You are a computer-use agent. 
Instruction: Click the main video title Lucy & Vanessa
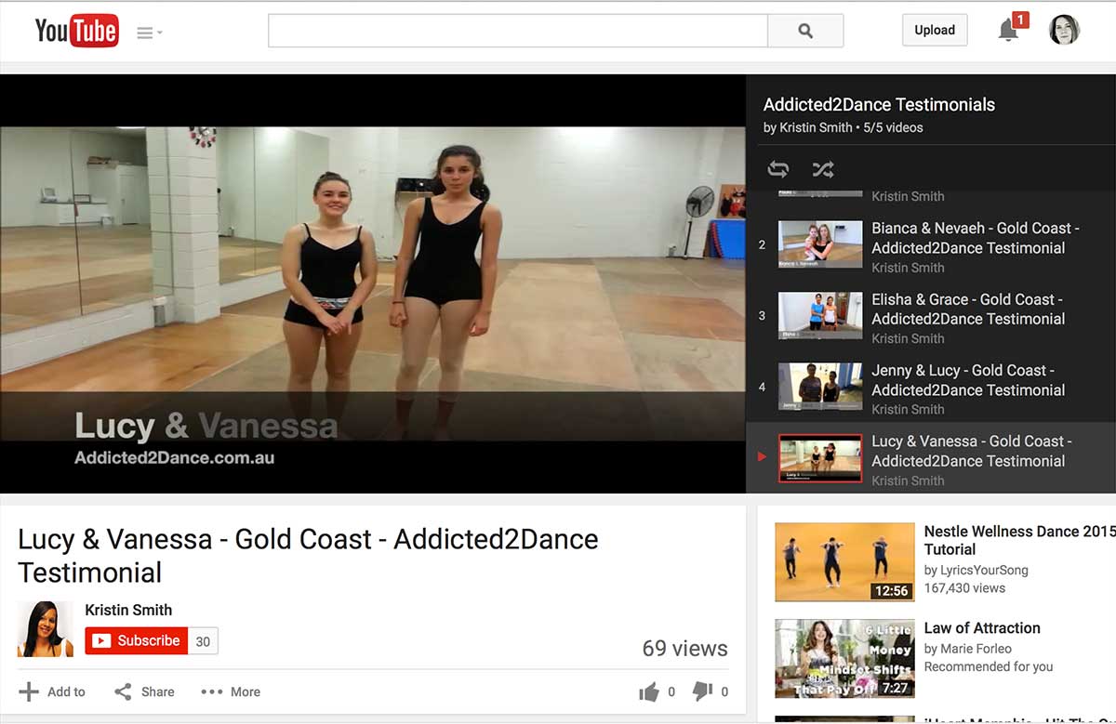click(308, 556)
